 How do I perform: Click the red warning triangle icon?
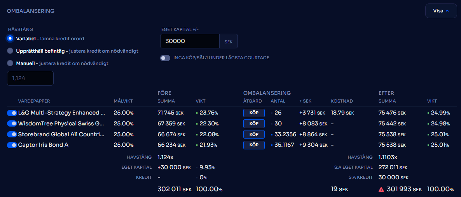coord(381,190)
